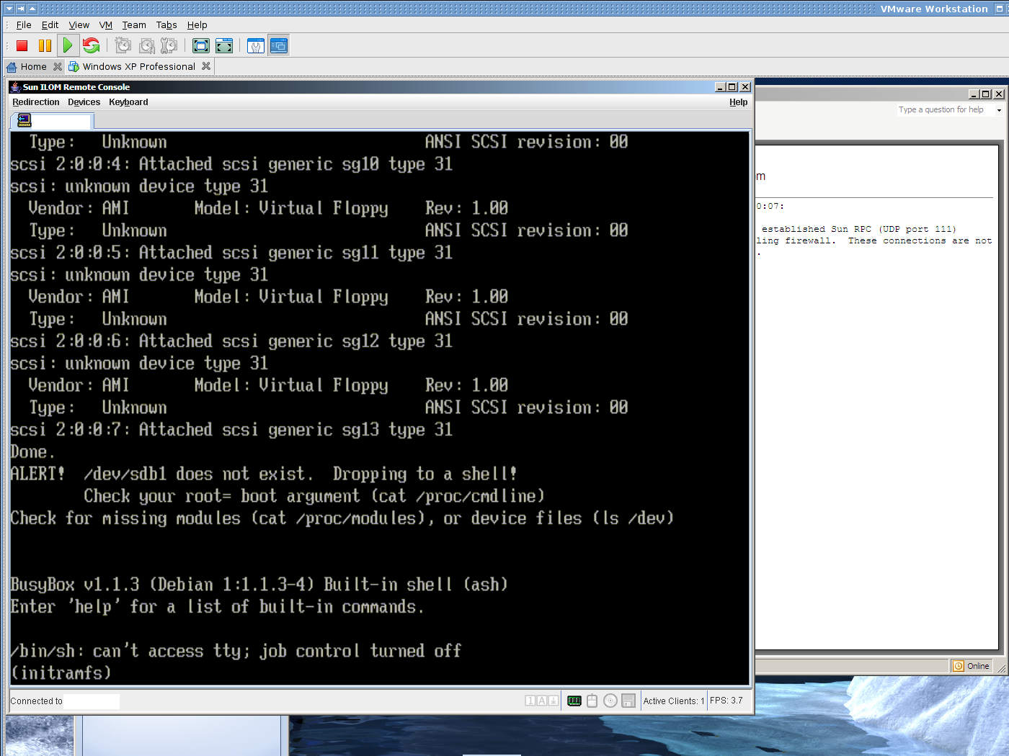Open the Devices menu in ILOM console
Image resolution: width=1009 pixels, height=756 pixels.
pyautogui.click(x=84, y=102)
